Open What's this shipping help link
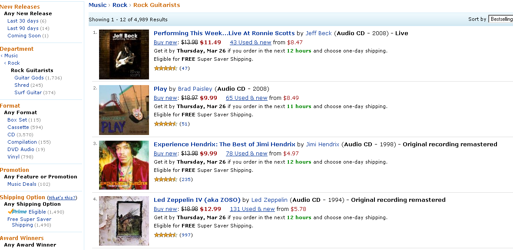 pyautogui.click(x=62, y=198)
